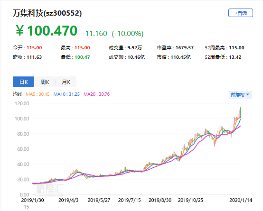Click y-axis label 40.00
Image resolution: width=263 pixels, height=211 pixels.
[23, 164]
